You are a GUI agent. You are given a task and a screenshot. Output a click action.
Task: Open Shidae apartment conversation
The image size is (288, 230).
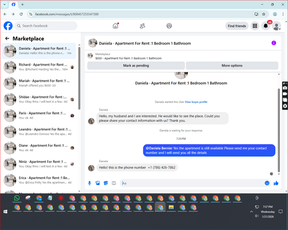click(39, 99)
